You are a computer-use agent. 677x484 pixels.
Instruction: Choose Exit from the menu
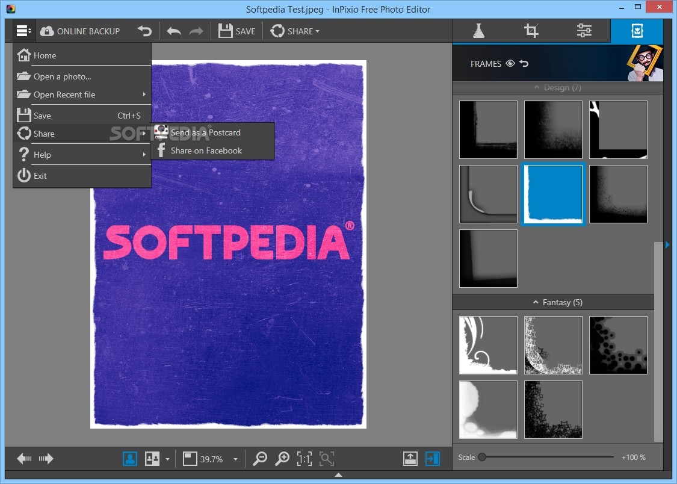click(82, 176)
